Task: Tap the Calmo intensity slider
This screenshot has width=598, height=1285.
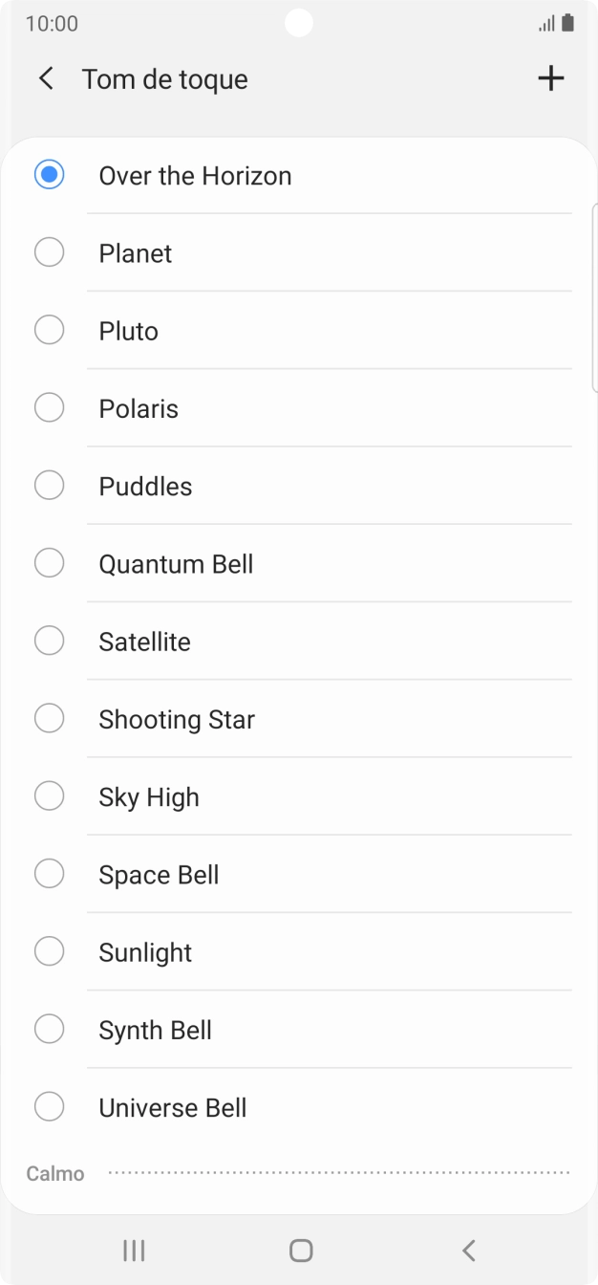Action: coord(339,1172)
